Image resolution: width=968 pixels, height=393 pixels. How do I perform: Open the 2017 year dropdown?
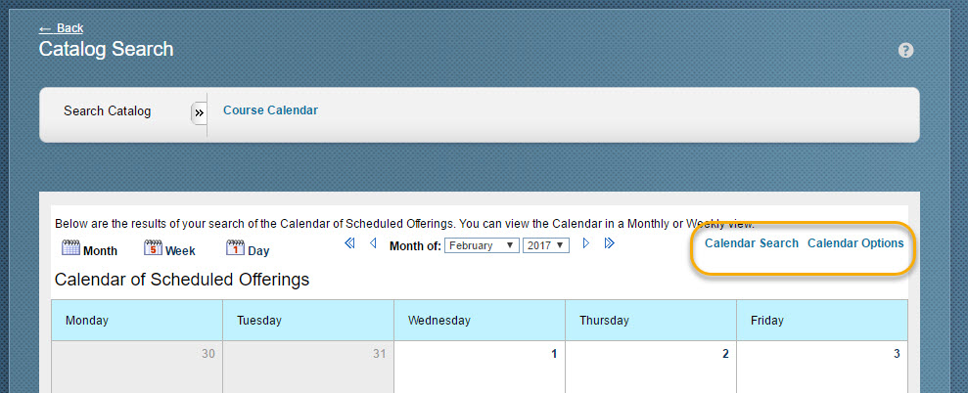click(x=546, y=245)
